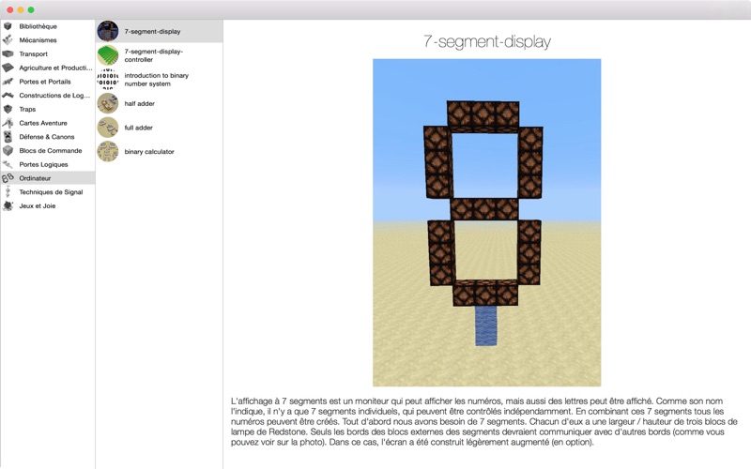Select the Traps category

27,109
